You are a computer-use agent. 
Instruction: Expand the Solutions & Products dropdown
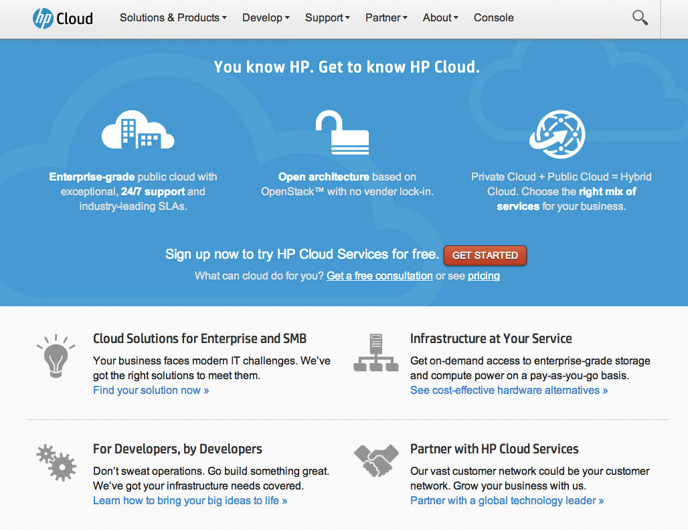coord(173,17)
